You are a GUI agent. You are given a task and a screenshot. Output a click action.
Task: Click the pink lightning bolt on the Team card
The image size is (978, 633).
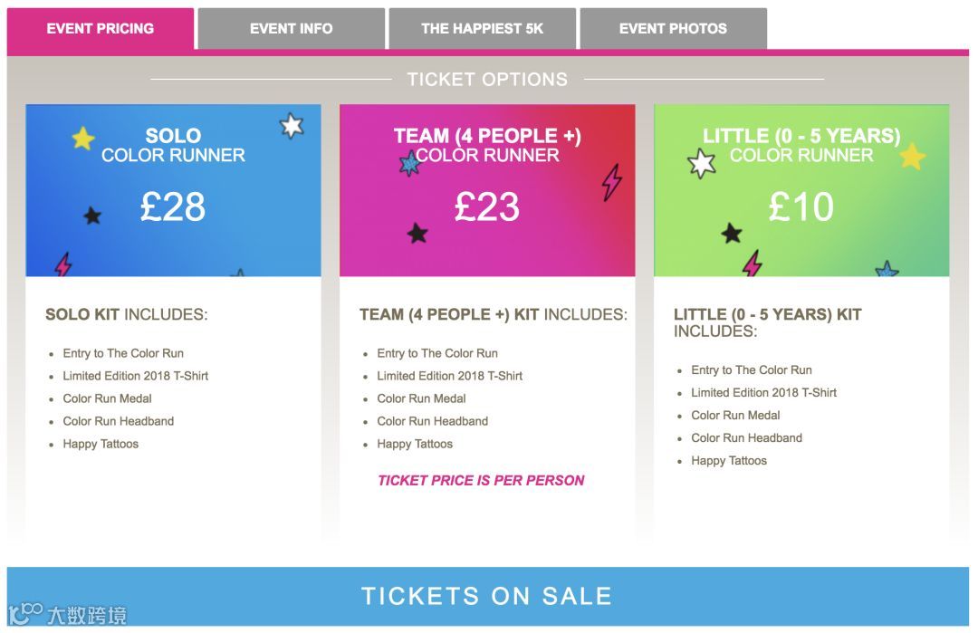tap(612, 182)
